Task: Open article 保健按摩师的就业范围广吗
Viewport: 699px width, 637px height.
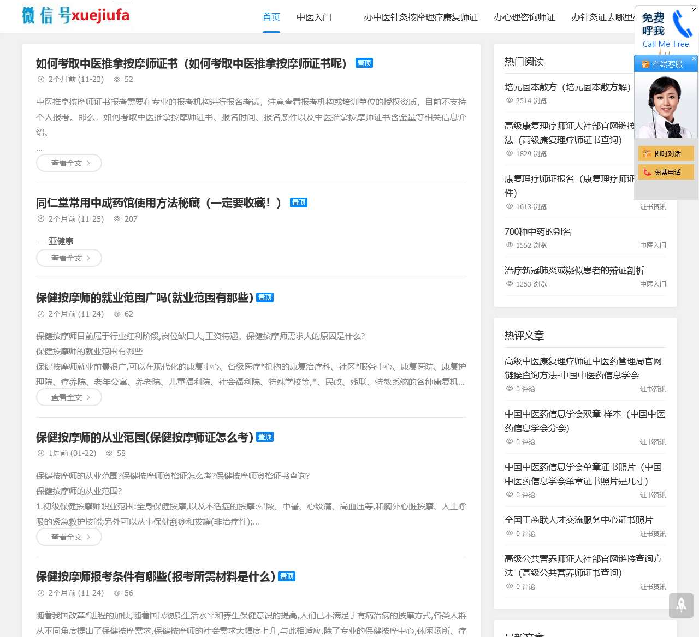Action: pos(145,298)
